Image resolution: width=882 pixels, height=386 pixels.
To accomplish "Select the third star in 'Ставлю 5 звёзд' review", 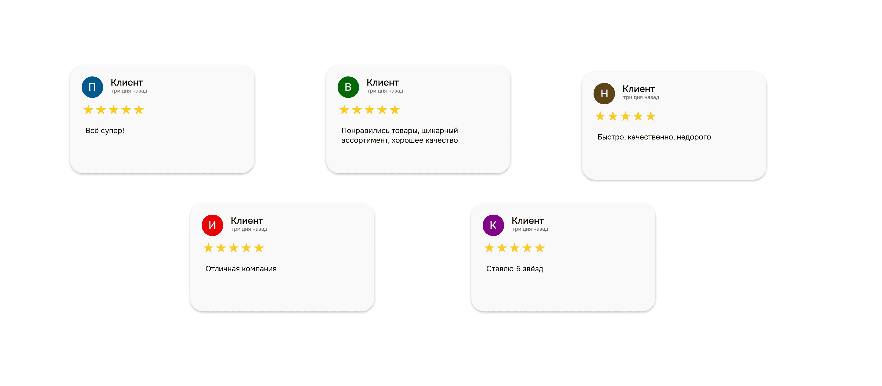I will coord(515,248).
